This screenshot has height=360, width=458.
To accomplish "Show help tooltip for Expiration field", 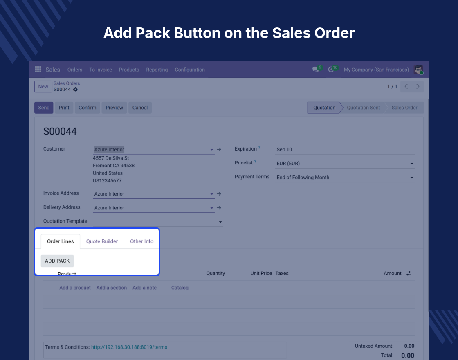I will 259,148.
